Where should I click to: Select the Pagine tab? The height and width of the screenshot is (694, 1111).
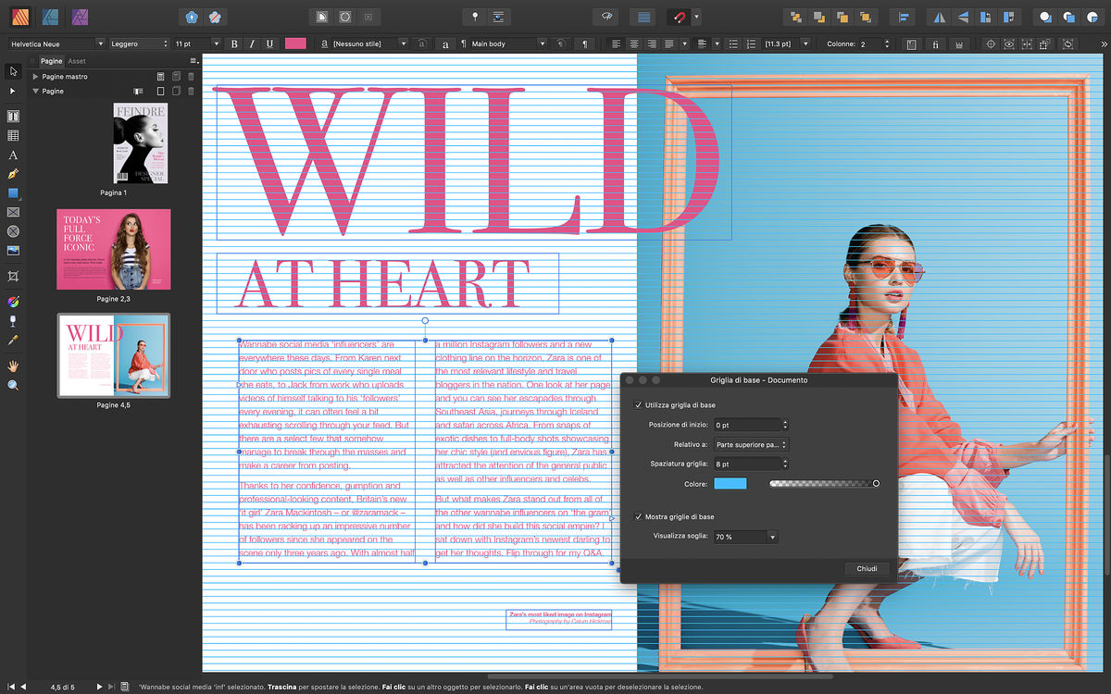coord(52,61)
